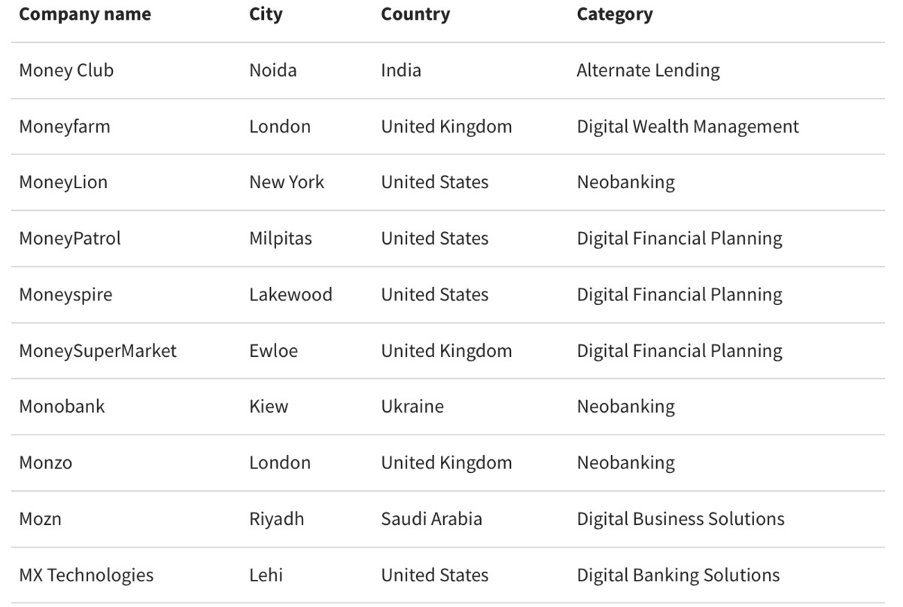Open the MX Technologies entry

(x=86, y=575)
